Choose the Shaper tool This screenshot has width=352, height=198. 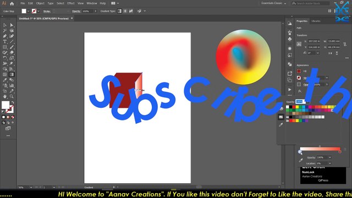[5, 53]
